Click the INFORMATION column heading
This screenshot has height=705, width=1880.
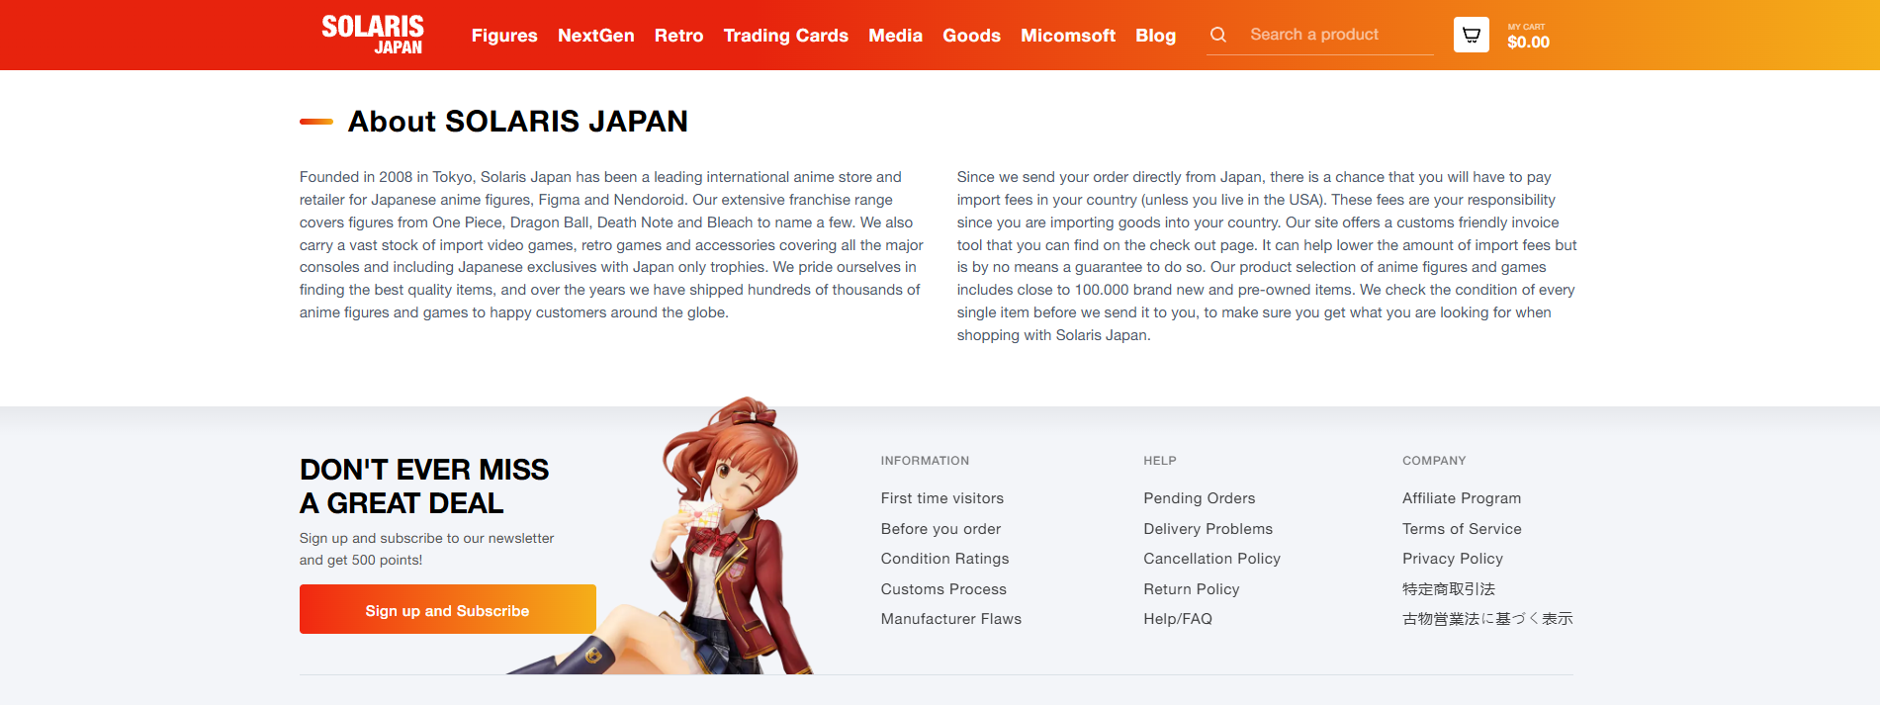925,461
